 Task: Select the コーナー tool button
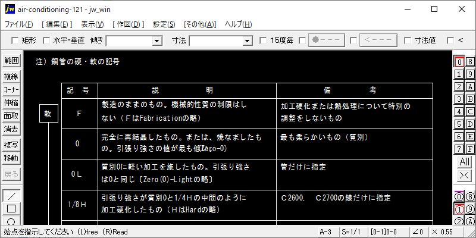11,90
